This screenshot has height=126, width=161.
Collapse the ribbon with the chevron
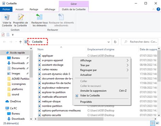pyautogui.click(x=154, y=9)
